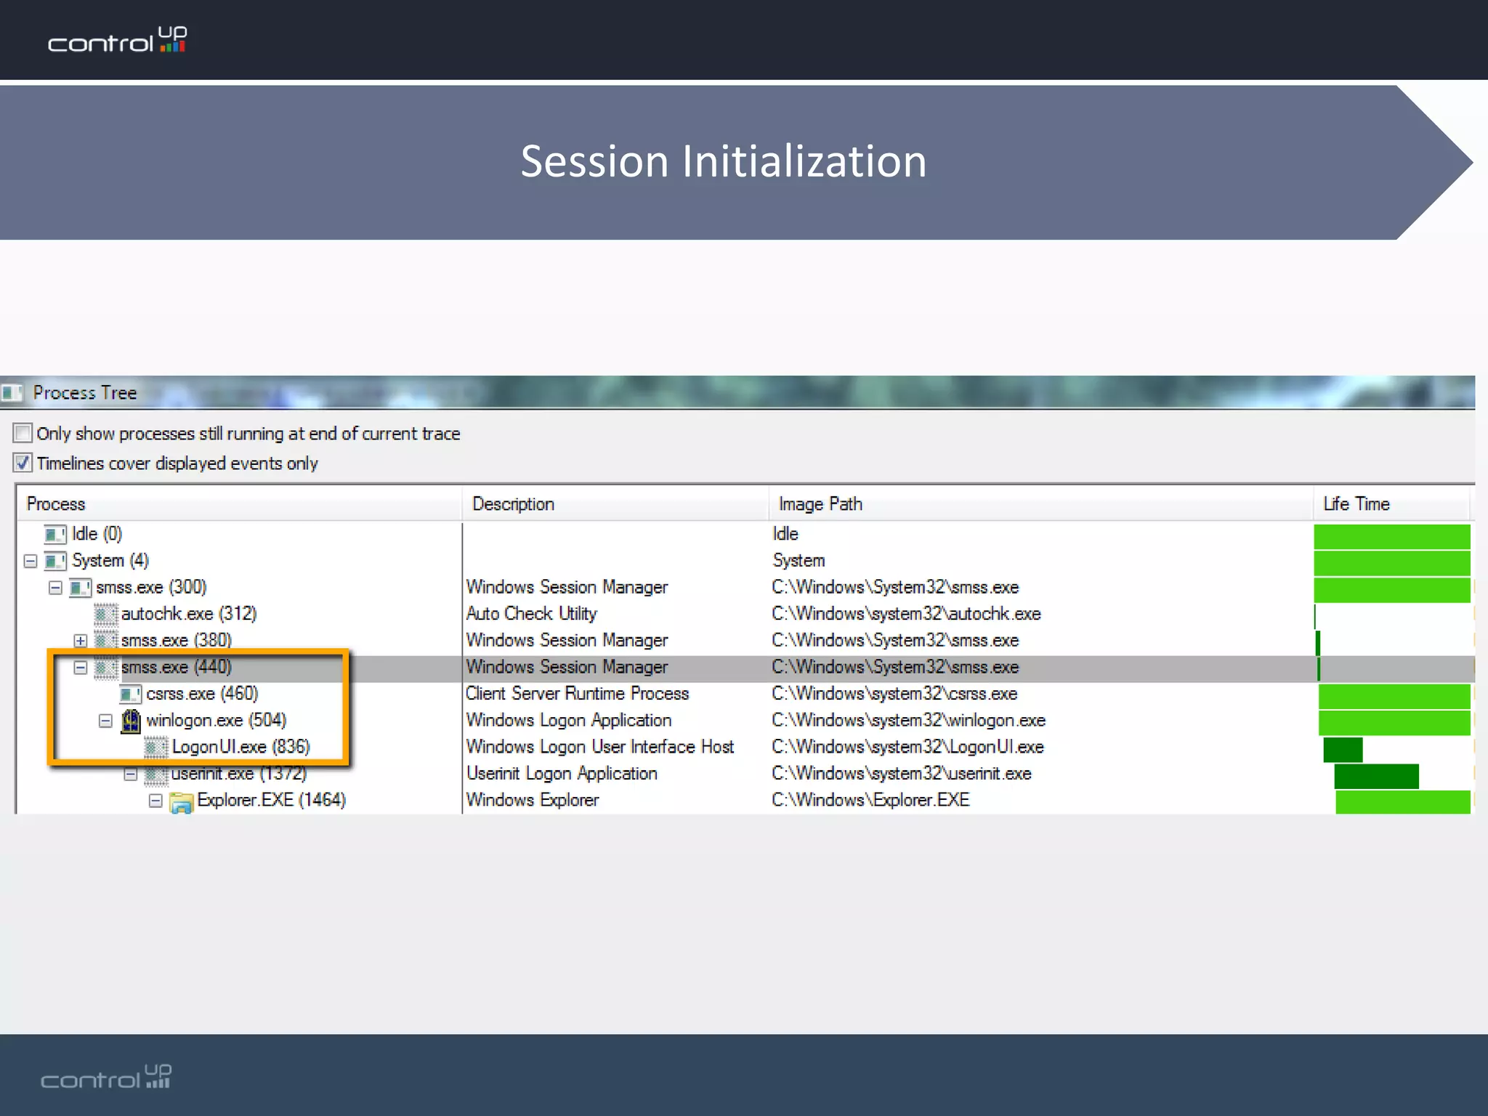The image size is (1488, 1116).
Task: Select the smss.exe (300) row
Action: tap(745, 587)
